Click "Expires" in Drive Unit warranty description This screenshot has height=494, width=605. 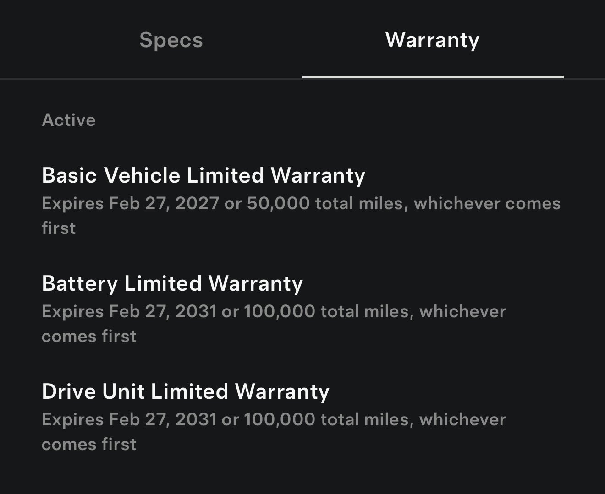[x=72, y=419]
